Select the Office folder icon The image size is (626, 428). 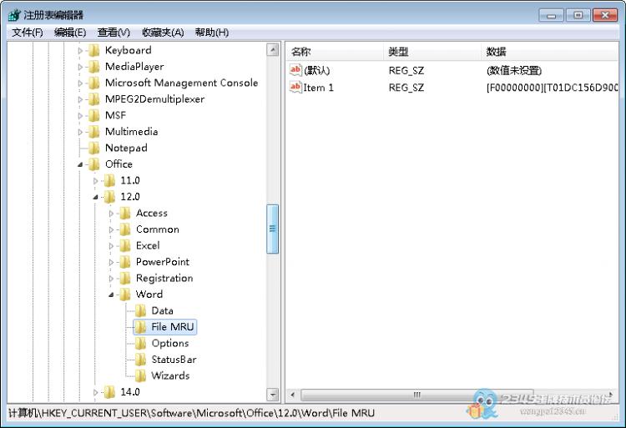click(x=93, y=164)
